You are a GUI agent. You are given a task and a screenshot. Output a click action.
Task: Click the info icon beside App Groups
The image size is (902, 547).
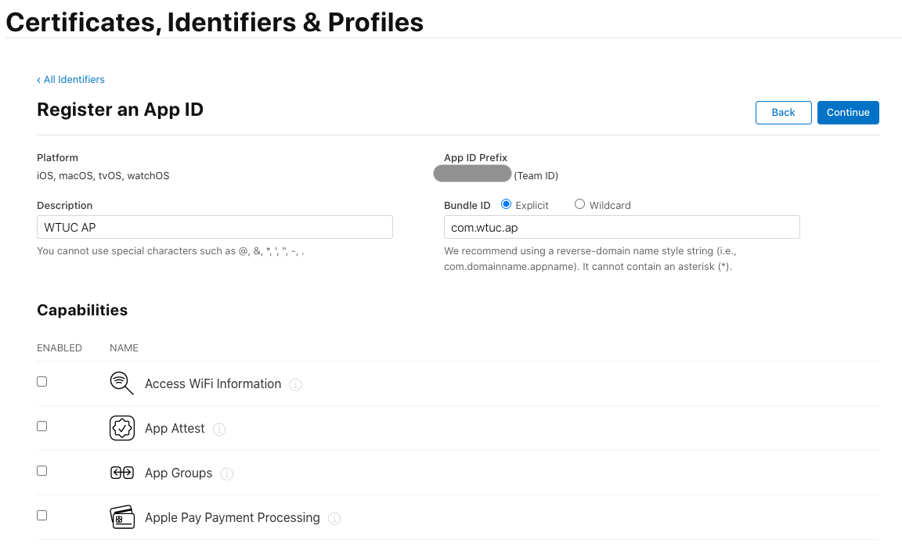pos(227,473)
